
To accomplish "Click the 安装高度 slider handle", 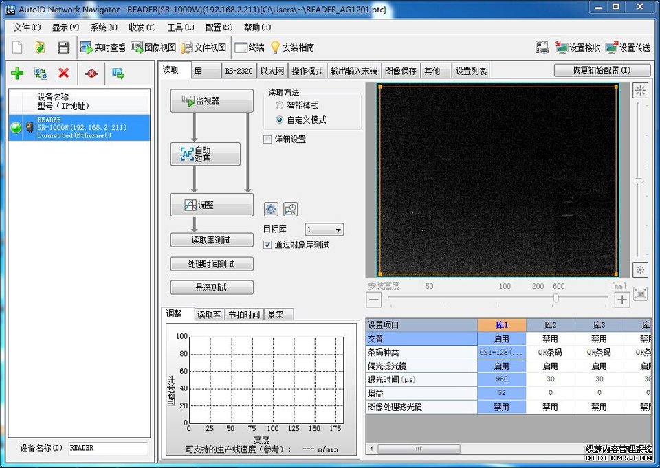I will coord(555,298).
